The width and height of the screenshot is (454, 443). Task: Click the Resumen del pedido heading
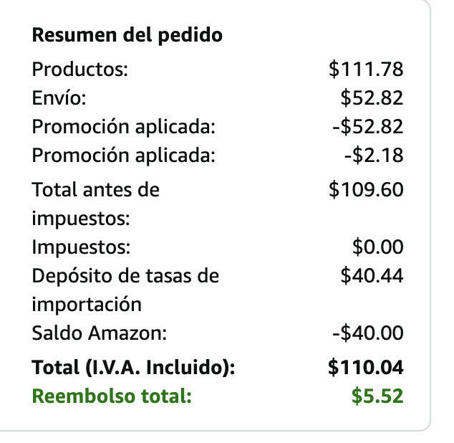click(x=127, y=35)
